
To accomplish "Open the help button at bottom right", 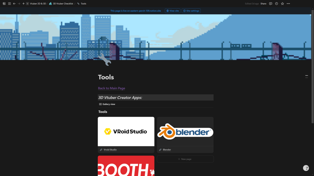I will click(306, 168).
